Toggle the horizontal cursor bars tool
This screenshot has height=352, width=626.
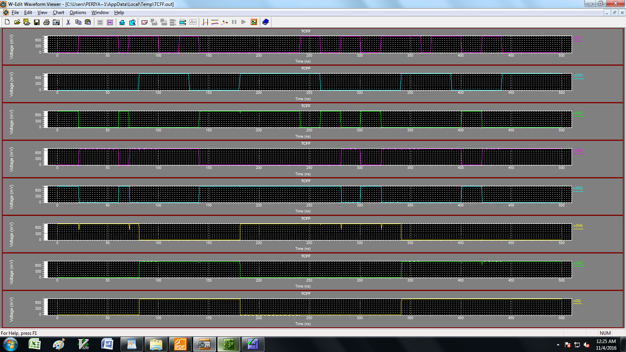click(x=214, y=22)
